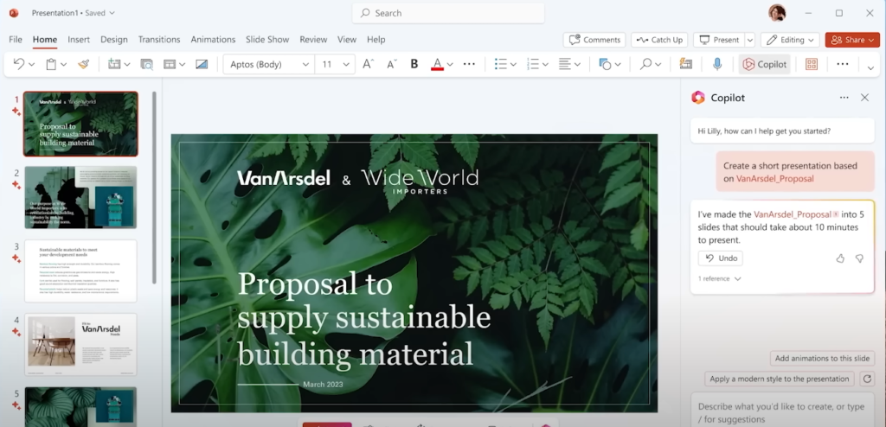
Task: Open more font options ellipsis
Action: 469,64
